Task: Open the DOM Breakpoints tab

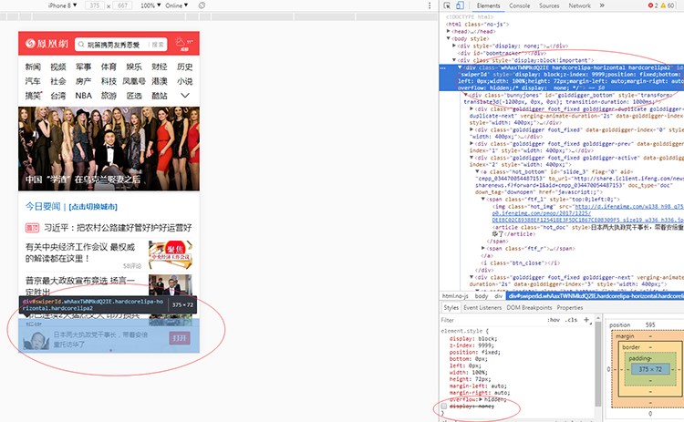Action: tap(529, 307)
